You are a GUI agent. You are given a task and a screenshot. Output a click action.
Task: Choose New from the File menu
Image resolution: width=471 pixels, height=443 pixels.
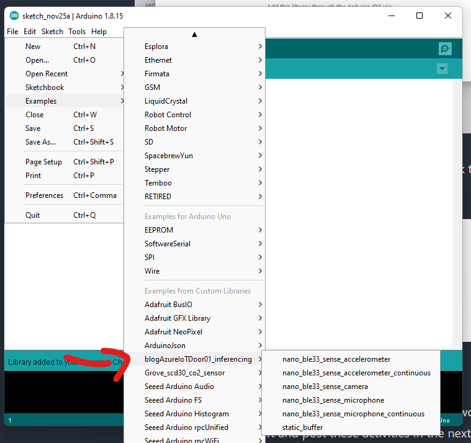65,47
